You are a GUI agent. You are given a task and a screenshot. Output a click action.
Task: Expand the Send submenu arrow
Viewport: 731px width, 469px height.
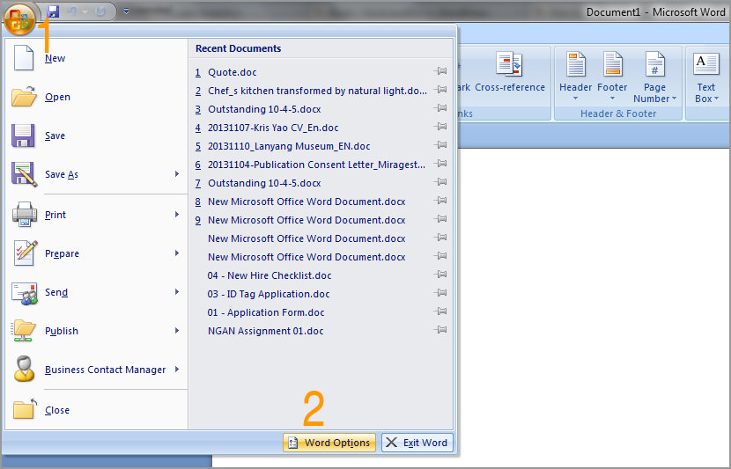tap(177, 291)
